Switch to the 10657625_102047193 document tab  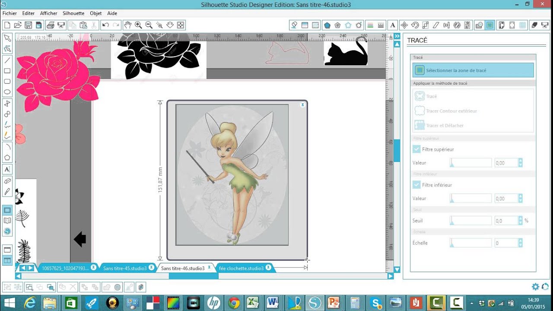click(65, 268)
